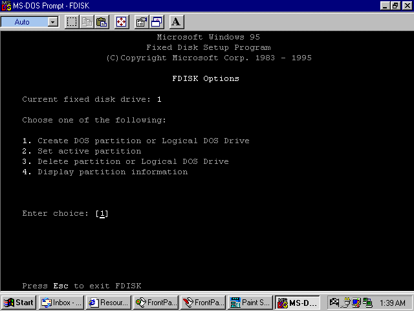Click 'Create DOS partition or Logical DOS Drive' line
This screenshot has height=311, width=414.
pos(136,141)
